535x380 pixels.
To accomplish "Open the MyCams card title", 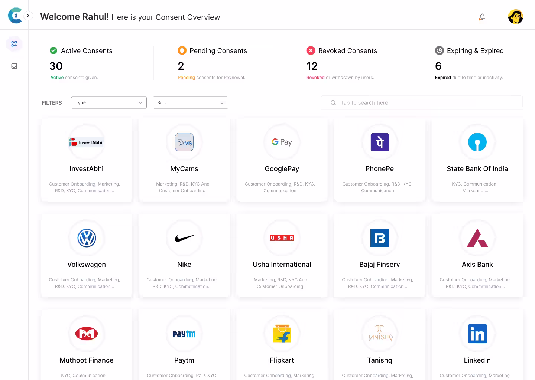I will tap(184, 169).
